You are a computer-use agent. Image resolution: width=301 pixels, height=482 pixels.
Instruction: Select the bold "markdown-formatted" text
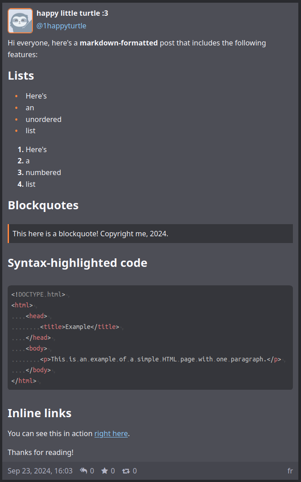tap(119, 43)
